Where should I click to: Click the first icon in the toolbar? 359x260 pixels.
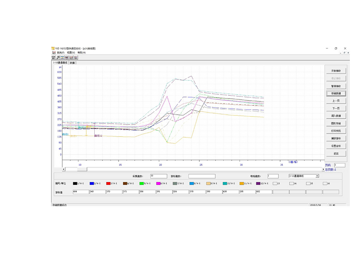(54, 57)
